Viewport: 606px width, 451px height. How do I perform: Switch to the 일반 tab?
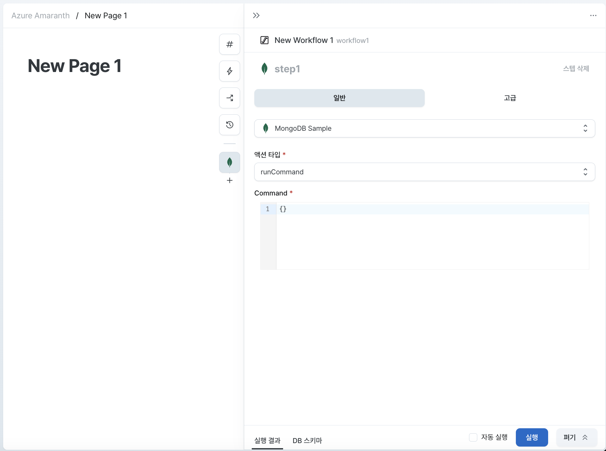tap(339, 98)
